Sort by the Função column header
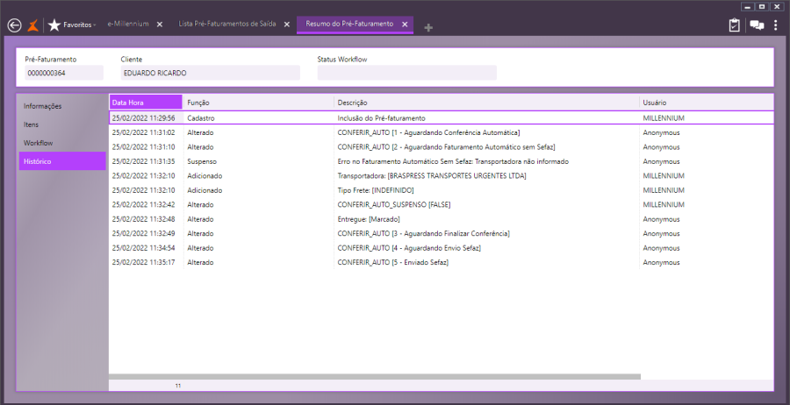Screen dimensions: 790x405 [x=258, y=103]
